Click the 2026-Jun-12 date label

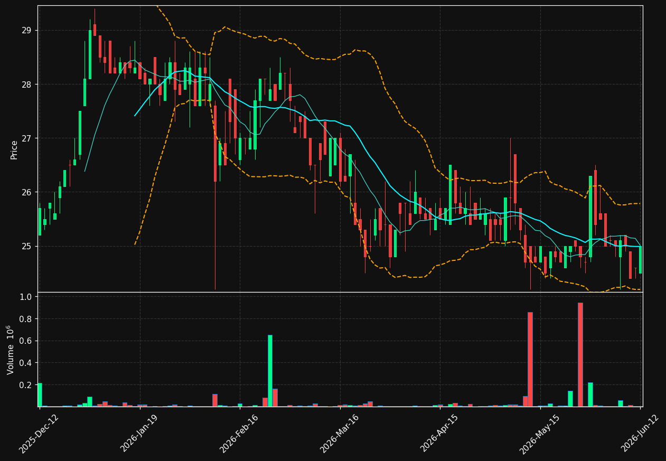click(640, 433)
